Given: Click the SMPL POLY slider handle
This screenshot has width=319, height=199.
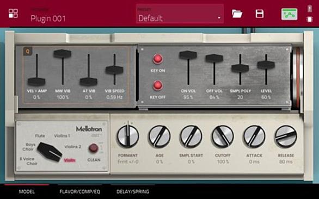Looking at the screenshot, I should pyautogui.click(x=240, y=68).
